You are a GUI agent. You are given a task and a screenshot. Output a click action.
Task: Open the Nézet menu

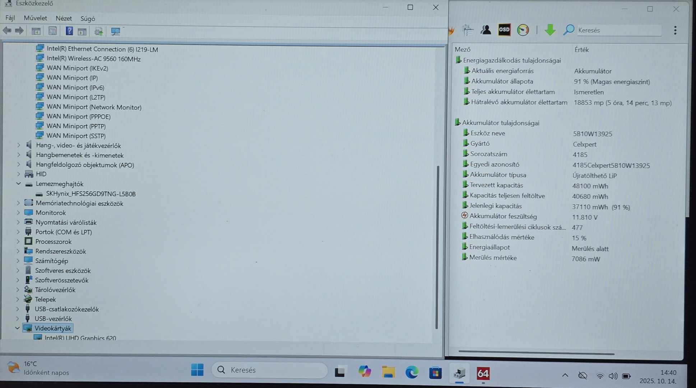pos(64,18)
